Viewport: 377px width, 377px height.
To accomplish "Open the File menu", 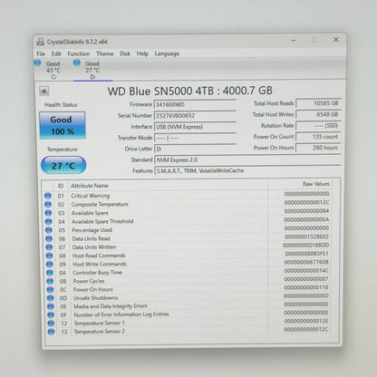I will pyautogui.click(x=41, y=53).
